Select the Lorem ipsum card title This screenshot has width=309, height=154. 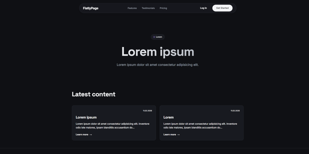86,117
